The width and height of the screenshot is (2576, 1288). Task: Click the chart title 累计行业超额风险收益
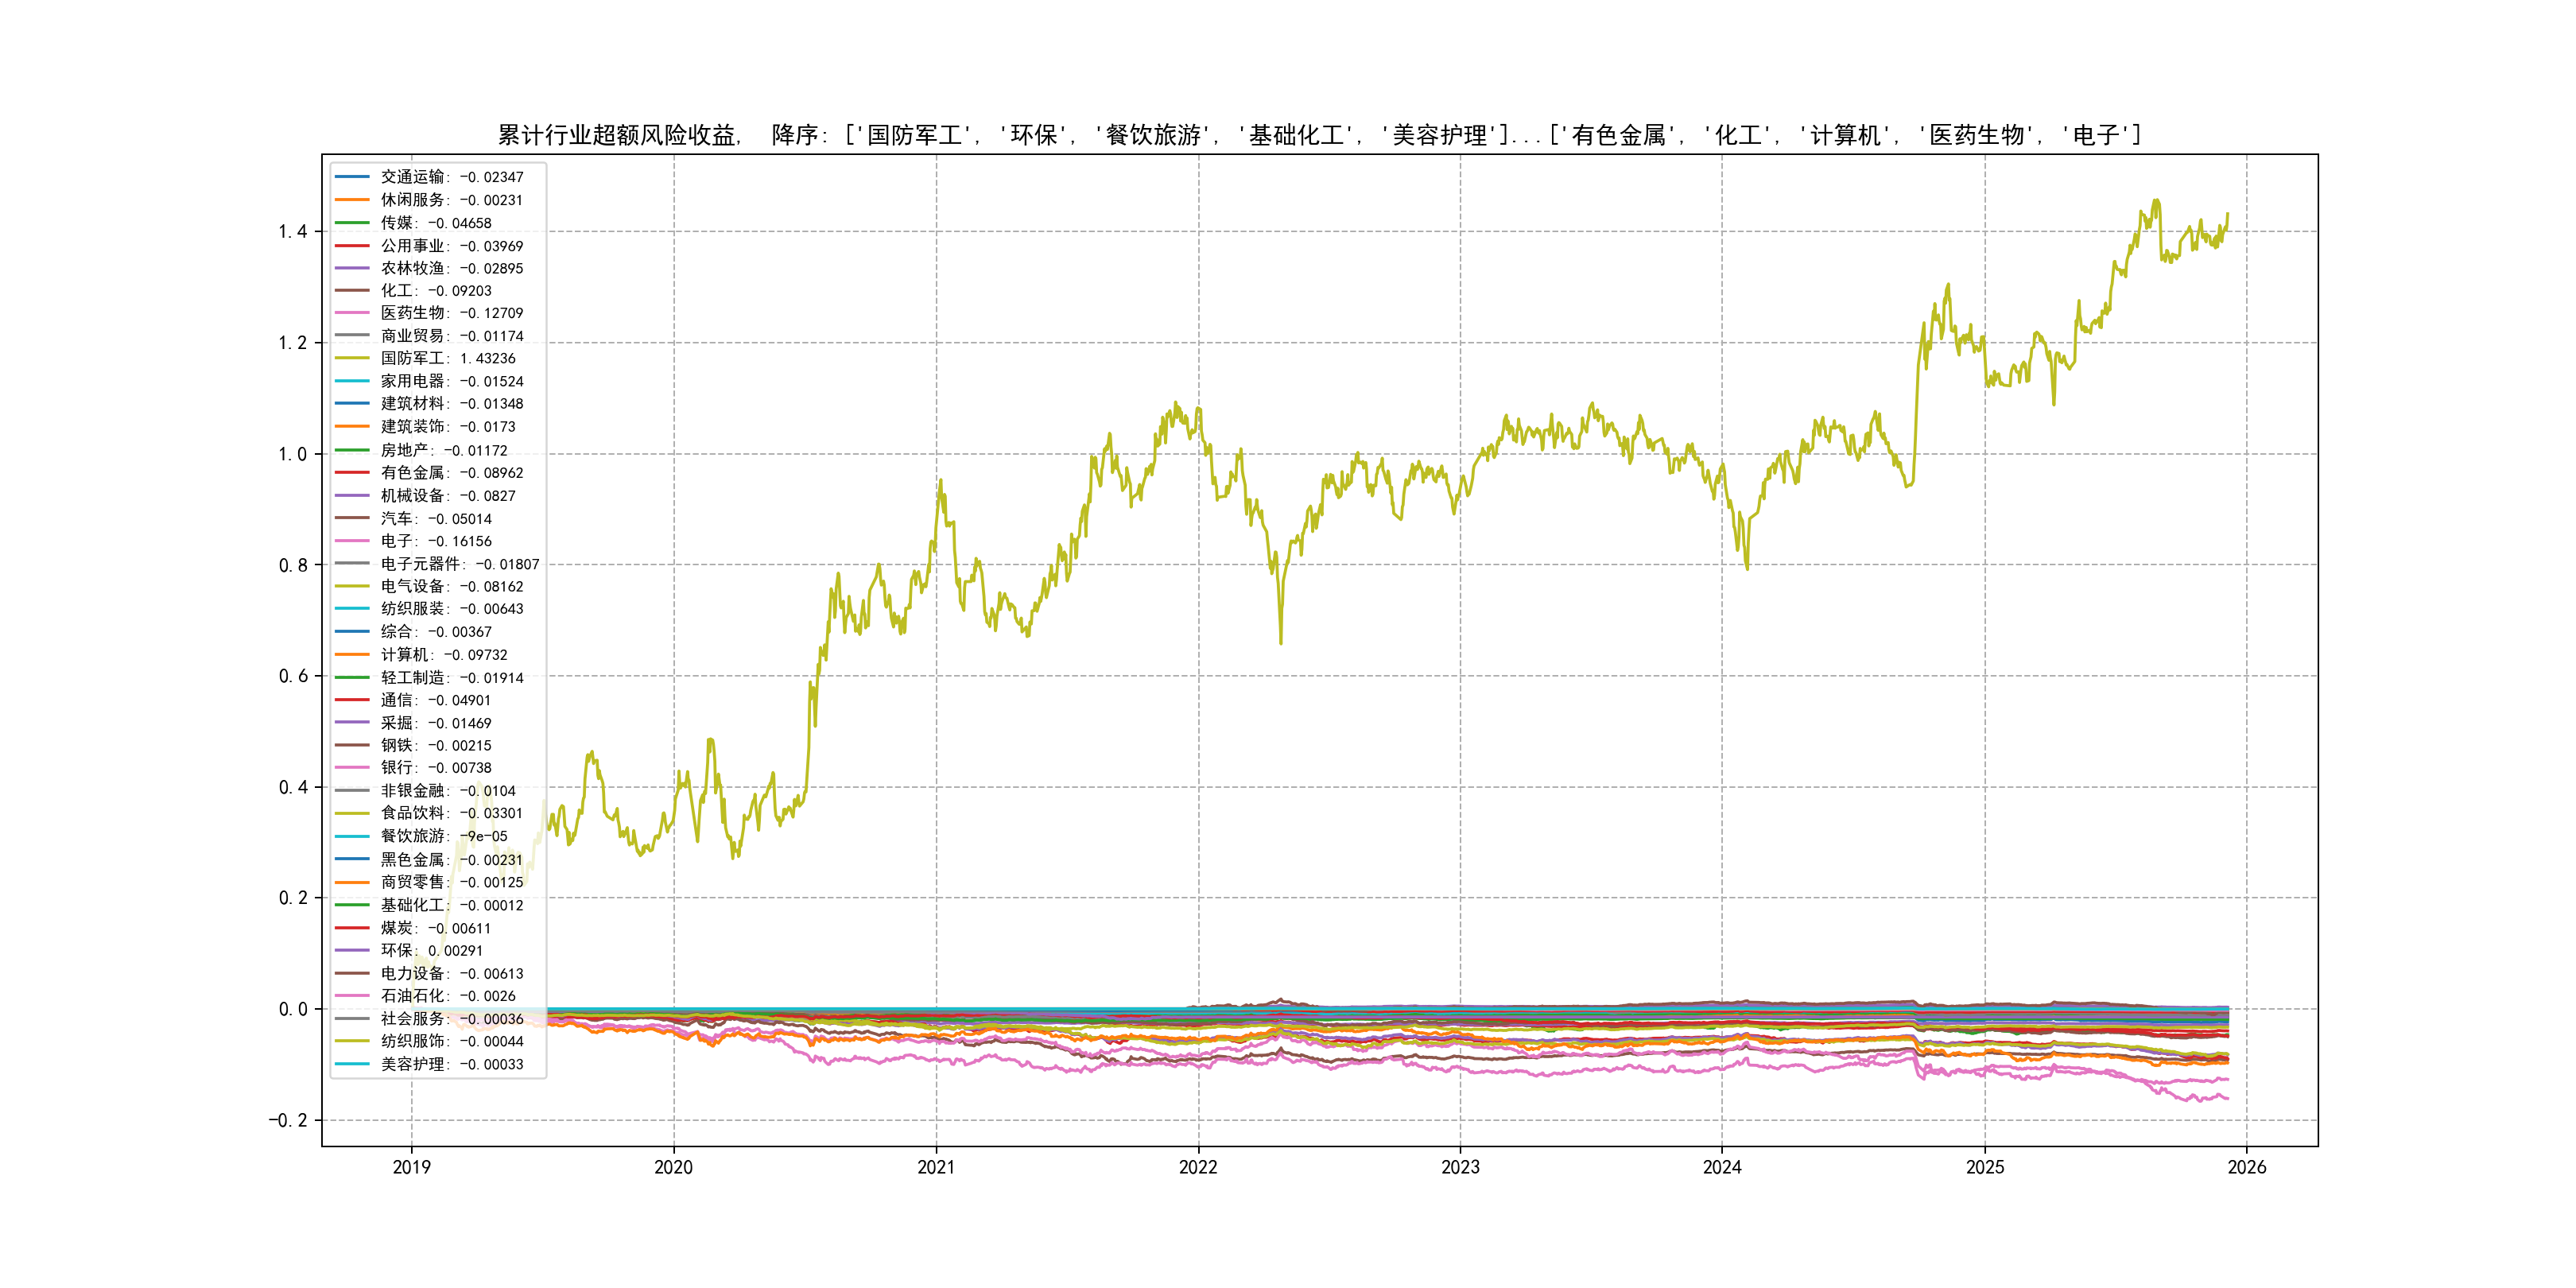pyautogui.click(x=618, y=135)
